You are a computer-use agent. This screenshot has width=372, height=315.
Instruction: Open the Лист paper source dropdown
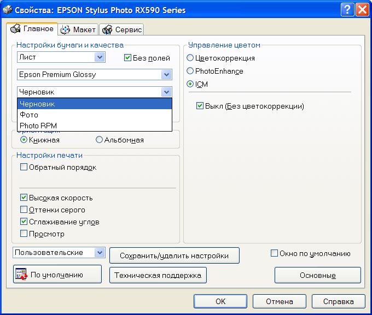tap(100, 57)
